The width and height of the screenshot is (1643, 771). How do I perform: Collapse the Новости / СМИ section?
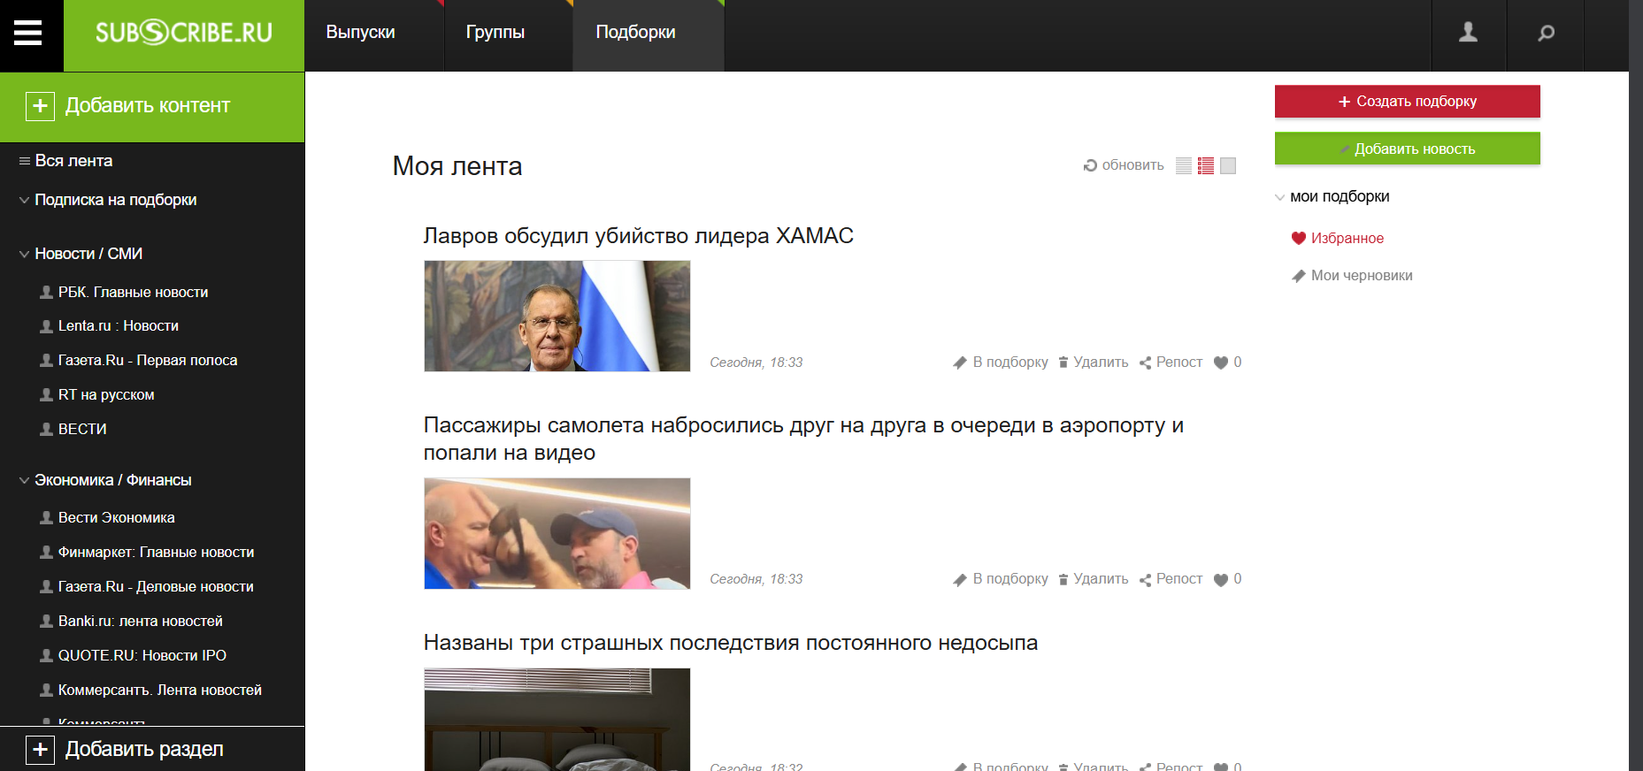pyautogui.click(x=25, y=255)
